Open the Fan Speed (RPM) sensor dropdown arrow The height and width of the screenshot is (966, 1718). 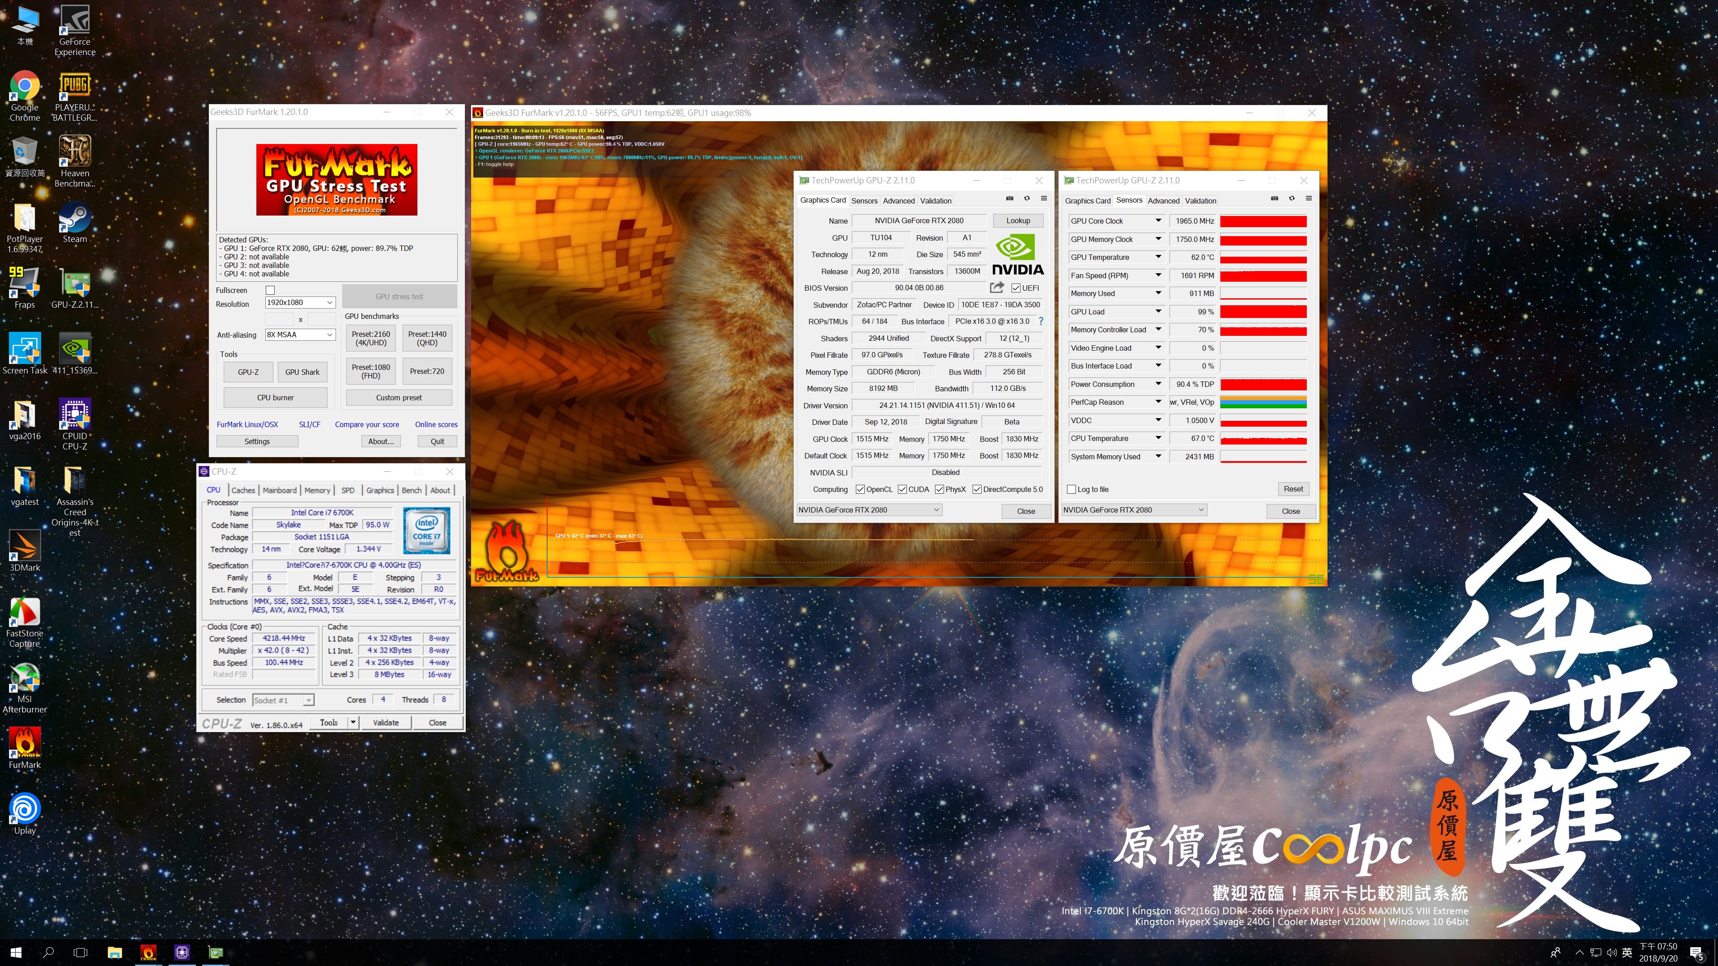(1158, 275)
